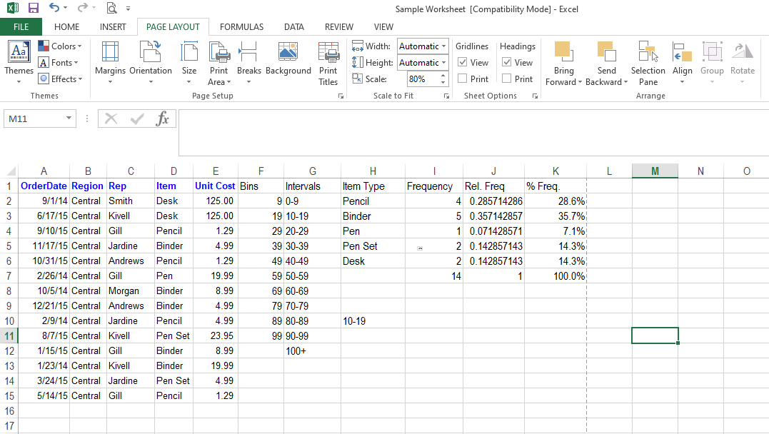
Task: Select cell H10 containing 10-19
Action: pyautogui.click(x=373, y=321)
